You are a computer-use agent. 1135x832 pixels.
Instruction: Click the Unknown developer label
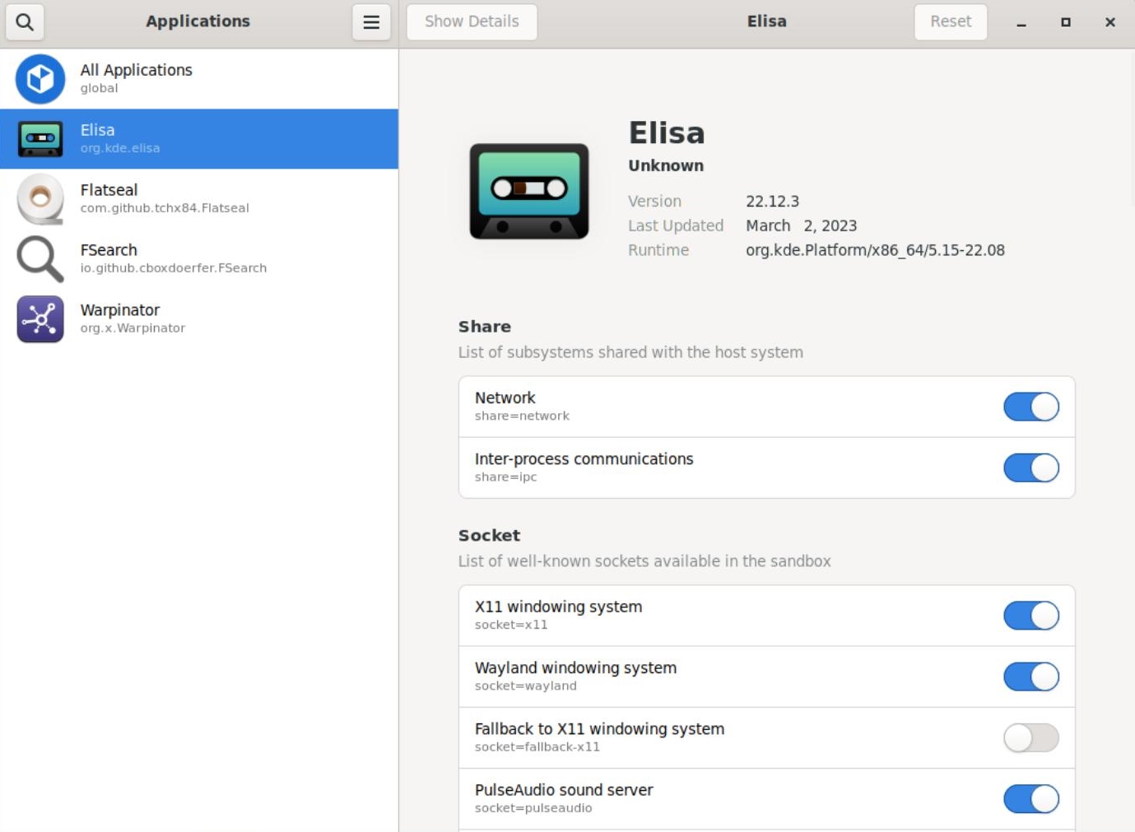666,165
